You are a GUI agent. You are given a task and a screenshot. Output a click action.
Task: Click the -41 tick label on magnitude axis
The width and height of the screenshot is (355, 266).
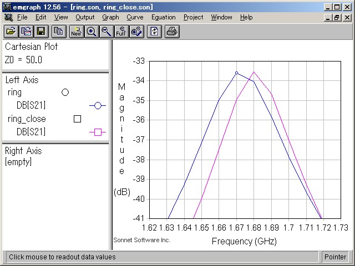(x=139, y=218)
